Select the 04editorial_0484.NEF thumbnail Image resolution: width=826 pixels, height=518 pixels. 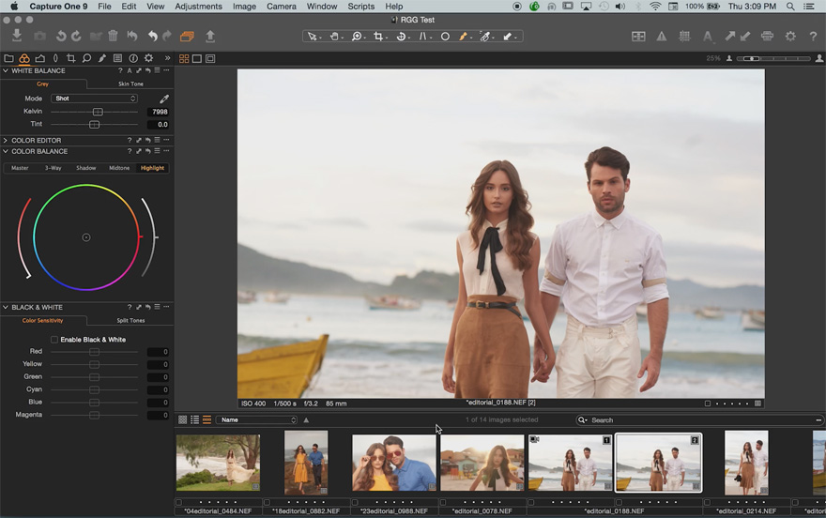point(218,463)
